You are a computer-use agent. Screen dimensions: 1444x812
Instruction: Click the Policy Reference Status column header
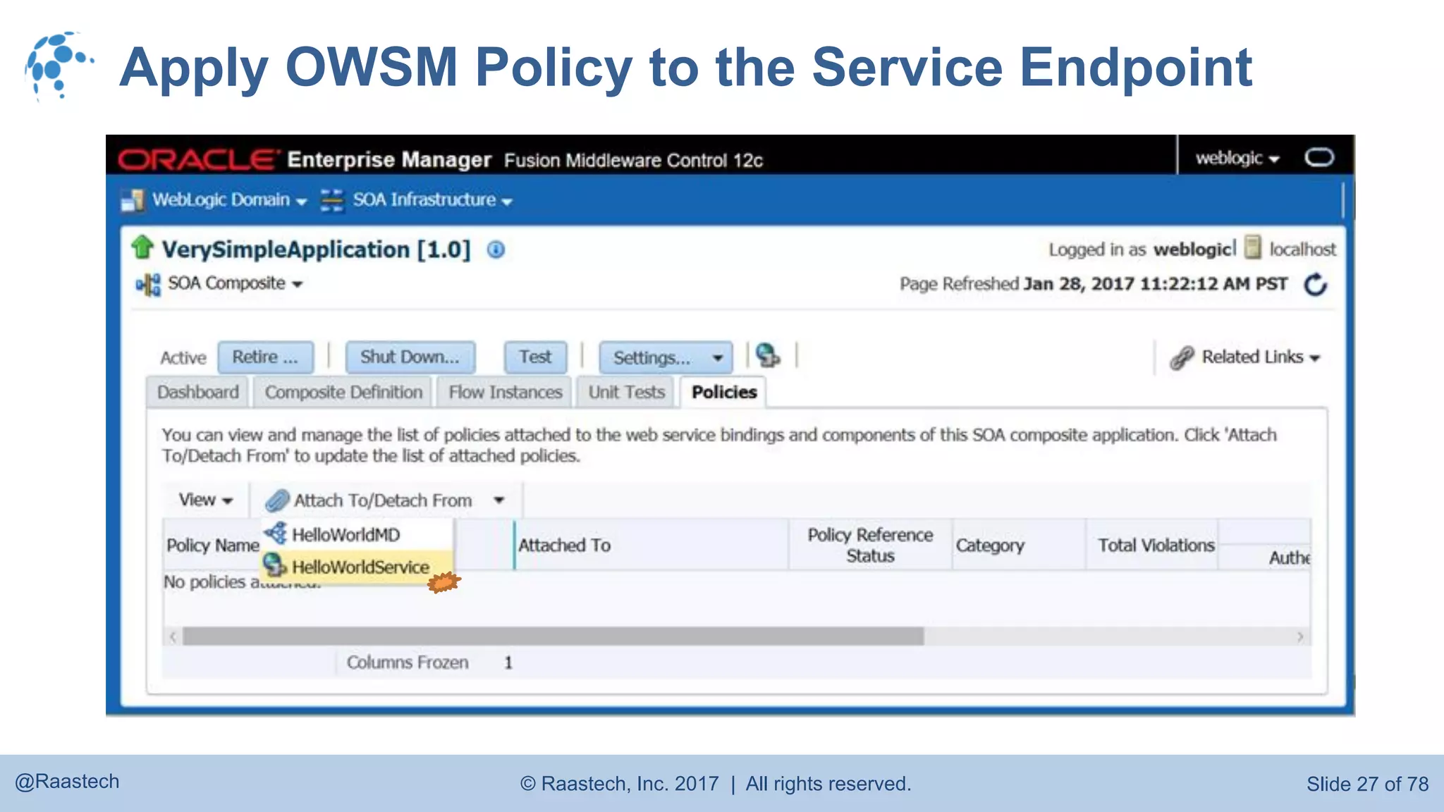pos(870,545)
